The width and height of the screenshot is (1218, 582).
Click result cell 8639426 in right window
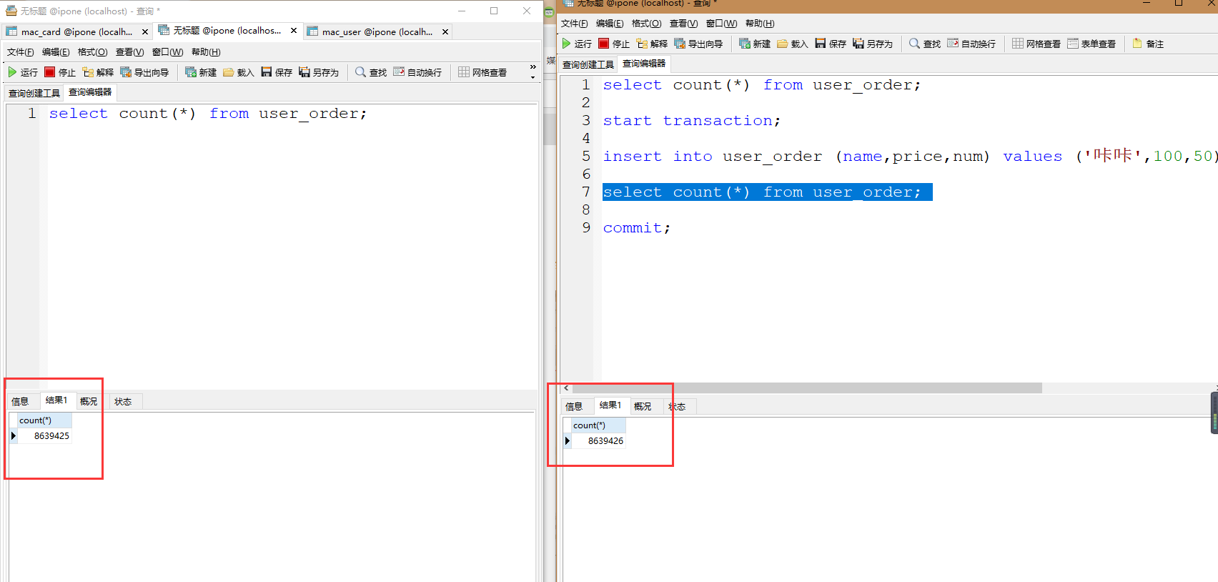[x=599, y=441]
